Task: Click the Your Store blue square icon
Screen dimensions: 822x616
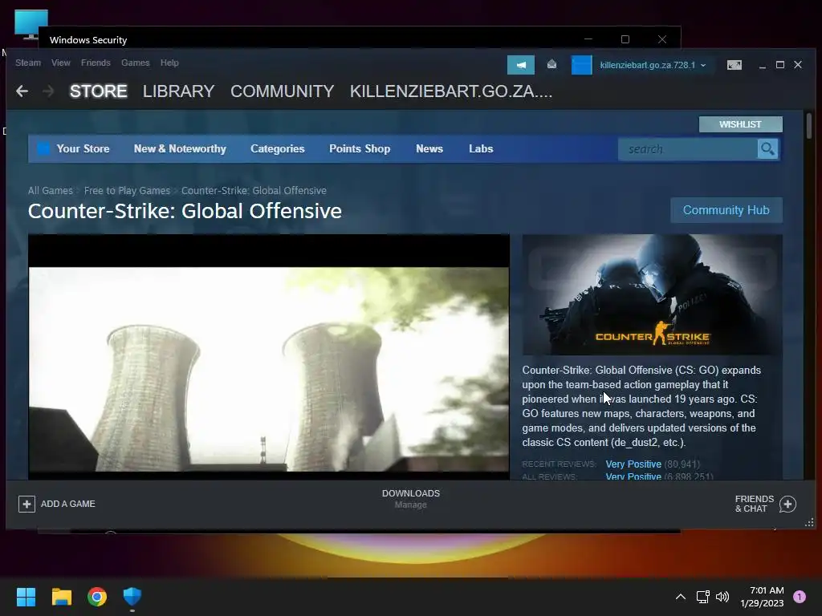Action: [43, 148]
